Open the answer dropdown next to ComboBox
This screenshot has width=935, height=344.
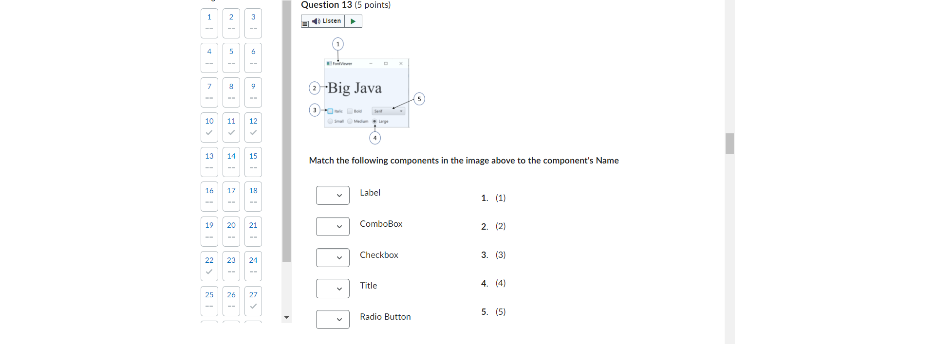pyautogui.click(x=333, y=226)
